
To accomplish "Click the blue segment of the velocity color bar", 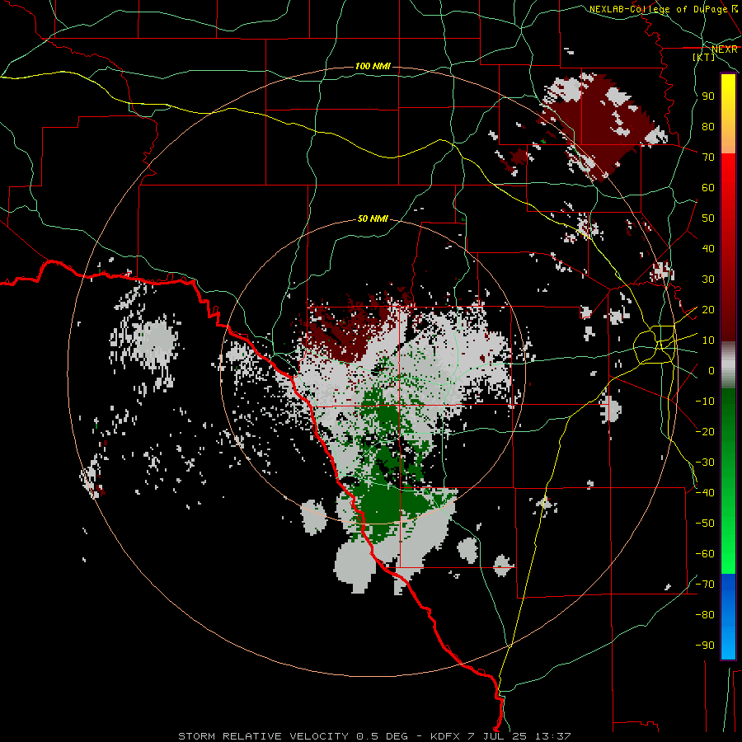I will (728, 616).
